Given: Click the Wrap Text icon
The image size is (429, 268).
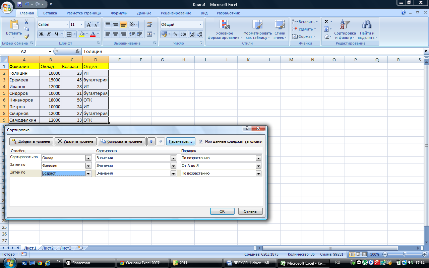Looking at the screenshot, I should tap(149, 24).
